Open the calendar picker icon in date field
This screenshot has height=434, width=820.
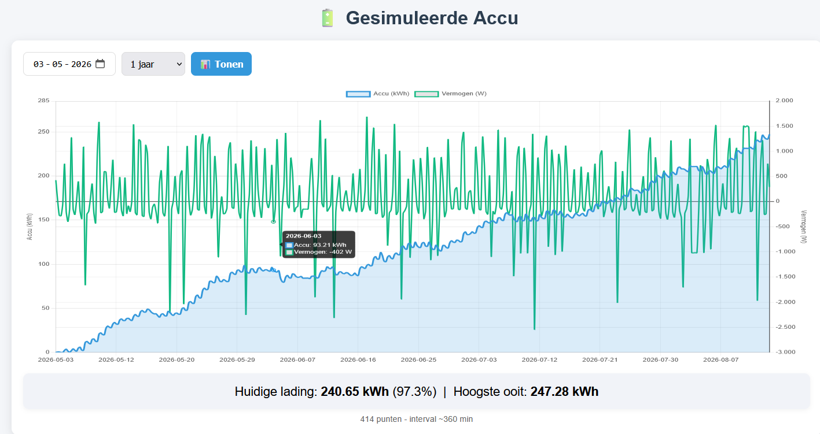tap(100, 64)
